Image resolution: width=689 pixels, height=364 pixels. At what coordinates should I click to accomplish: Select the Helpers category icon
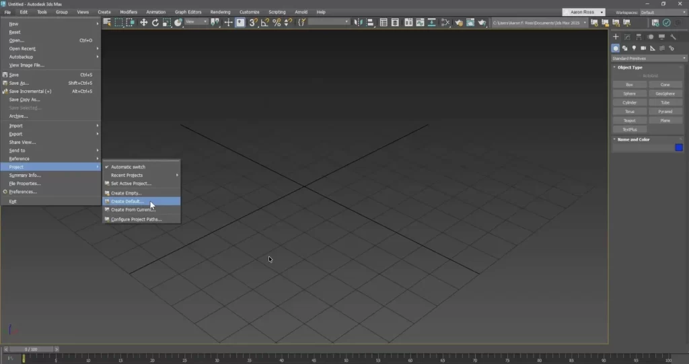[x=653, y=48]
